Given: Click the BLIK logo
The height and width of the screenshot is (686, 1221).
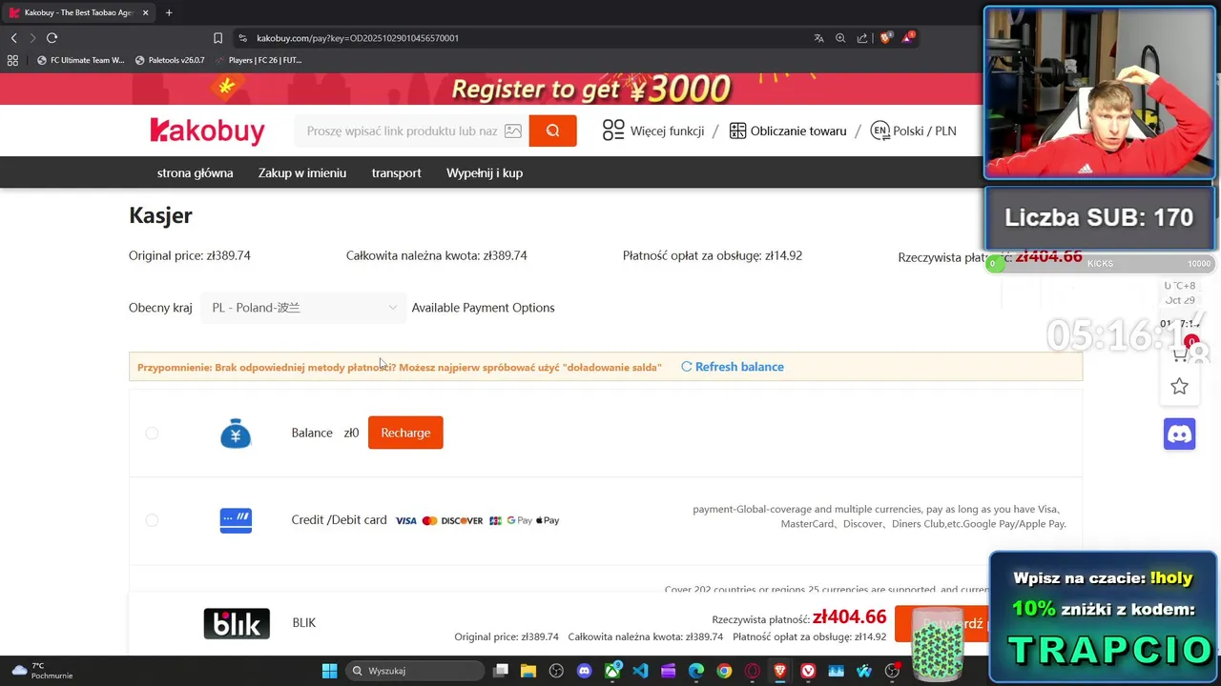Looking at the screenshot, I should coord(237,623).
